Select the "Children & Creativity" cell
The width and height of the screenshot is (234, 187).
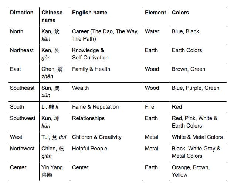(x=97, y=137)
